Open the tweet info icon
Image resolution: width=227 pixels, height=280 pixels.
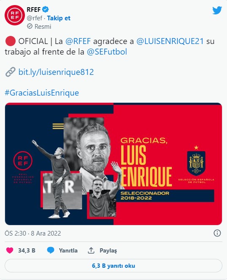217,233
